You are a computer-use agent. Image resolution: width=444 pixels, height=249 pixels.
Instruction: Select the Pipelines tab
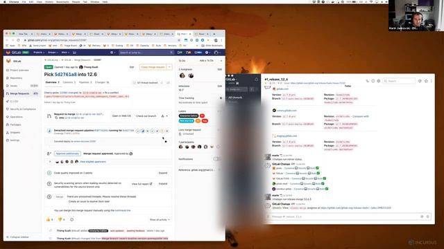(85, 82)
